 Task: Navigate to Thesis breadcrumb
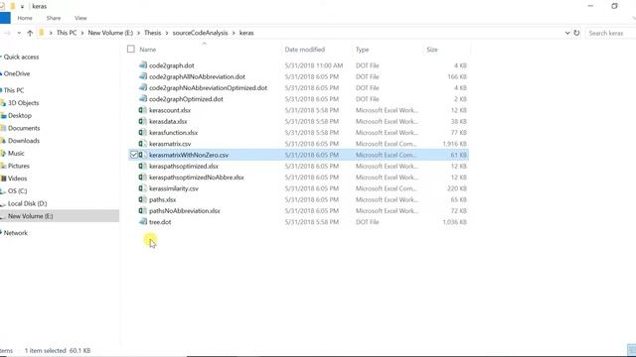pyautogui.click(x=152, y=33)
